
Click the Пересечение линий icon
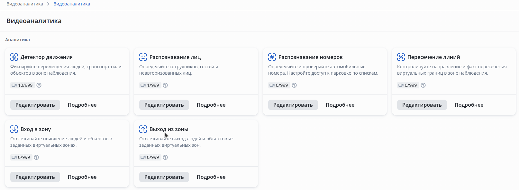pos(401,57)
